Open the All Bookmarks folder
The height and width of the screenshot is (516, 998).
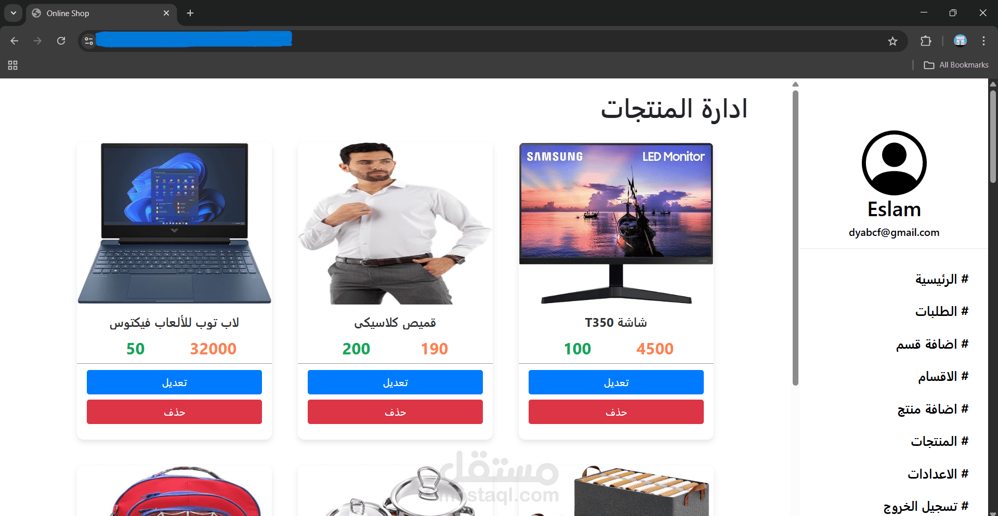click(956, 65)
